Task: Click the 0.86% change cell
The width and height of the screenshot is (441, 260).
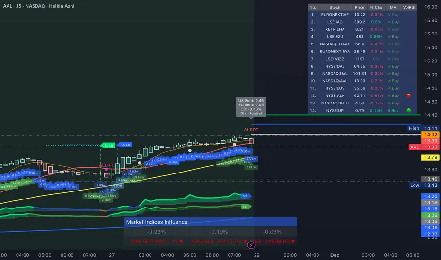Action: pyautogui.click(x=376, y=36)
